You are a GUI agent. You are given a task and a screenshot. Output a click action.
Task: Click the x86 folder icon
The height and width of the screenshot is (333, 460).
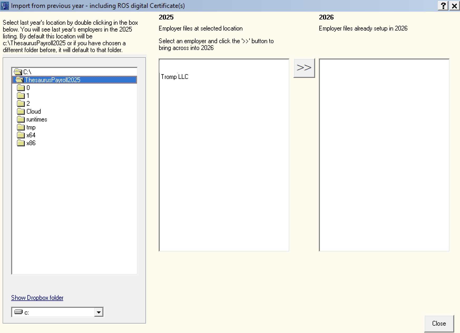(21, 143)
